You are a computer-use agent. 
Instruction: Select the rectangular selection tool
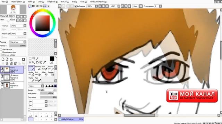click(x=30, y=59)
